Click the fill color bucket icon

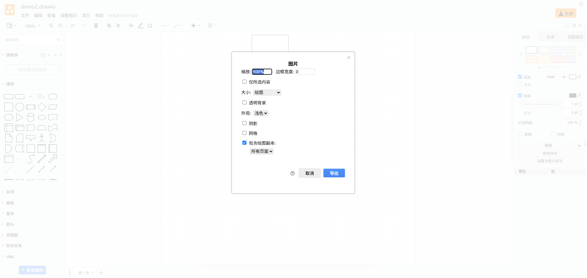131,26
